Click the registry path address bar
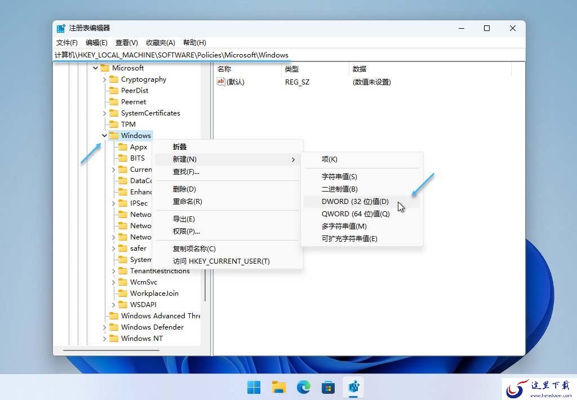Viewport: 577px width, 400px height. (x=289, y=55)
